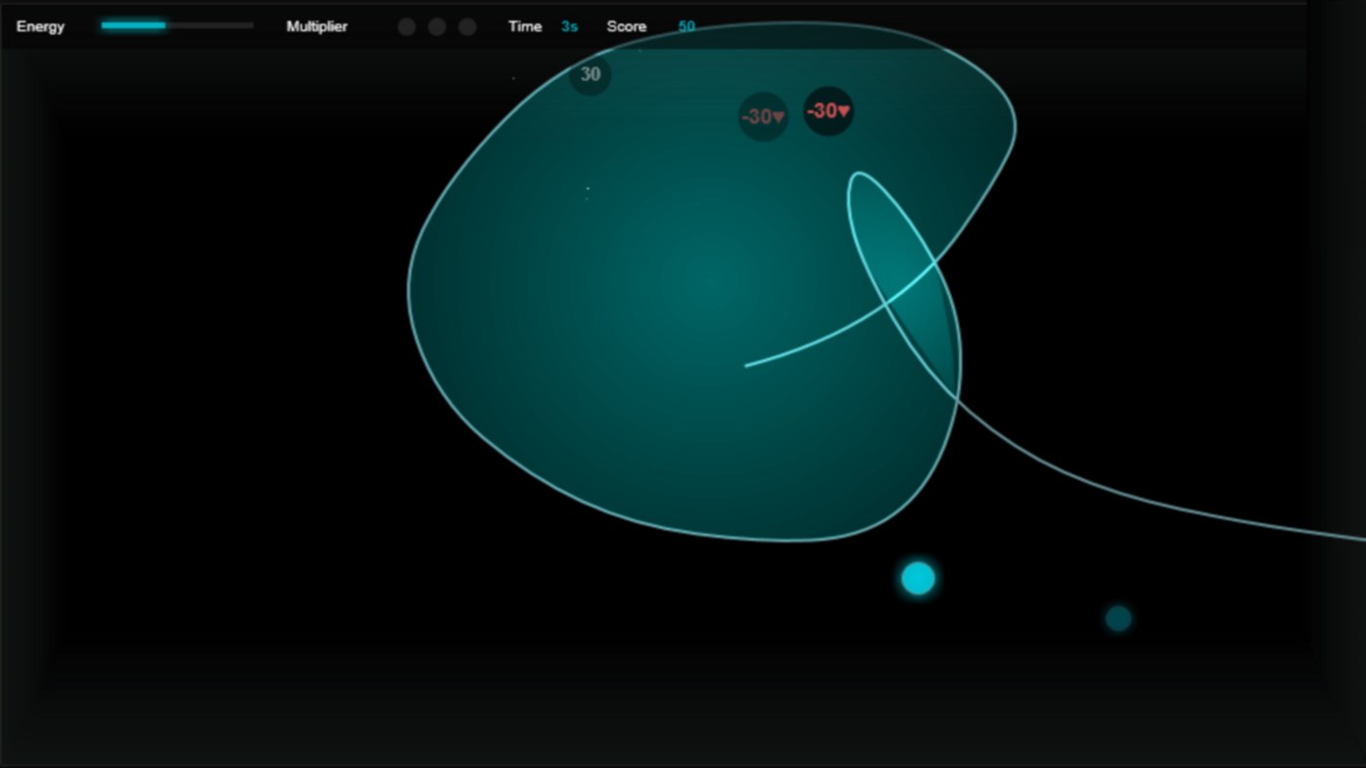
Task: Click the third multiplier dot
Action: (x=468, y=27)
